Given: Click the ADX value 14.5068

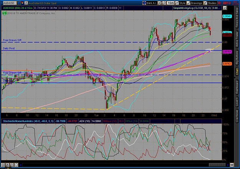Looking at the screenshot, I should coord(96,121).
